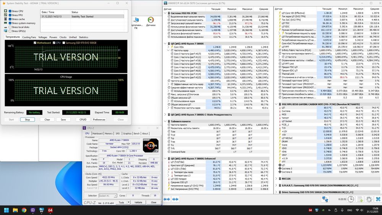Viewport: 382px width, 215px height.
Task: Toggle CPU temperature graph checkbox
Action: pyautogui.click(x=54, y=43)
